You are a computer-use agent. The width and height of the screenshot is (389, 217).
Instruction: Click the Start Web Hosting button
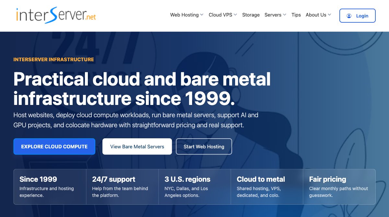(x=204, y=146)
